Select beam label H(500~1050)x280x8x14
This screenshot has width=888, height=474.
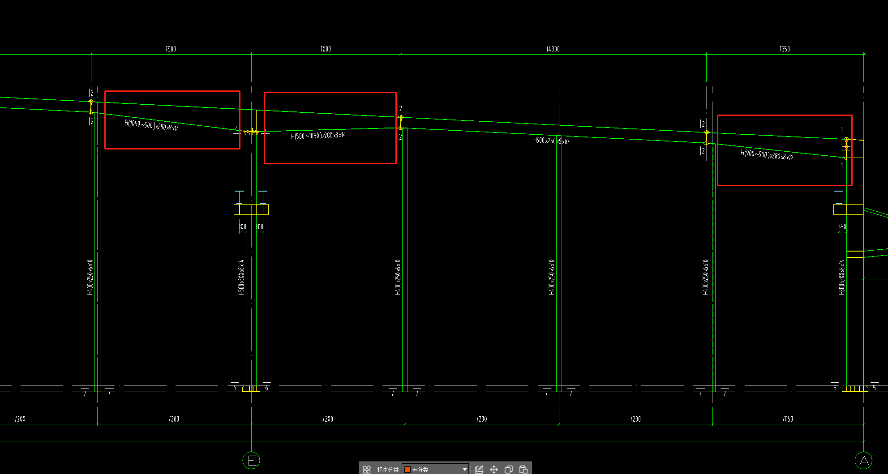tap(318, 135)
